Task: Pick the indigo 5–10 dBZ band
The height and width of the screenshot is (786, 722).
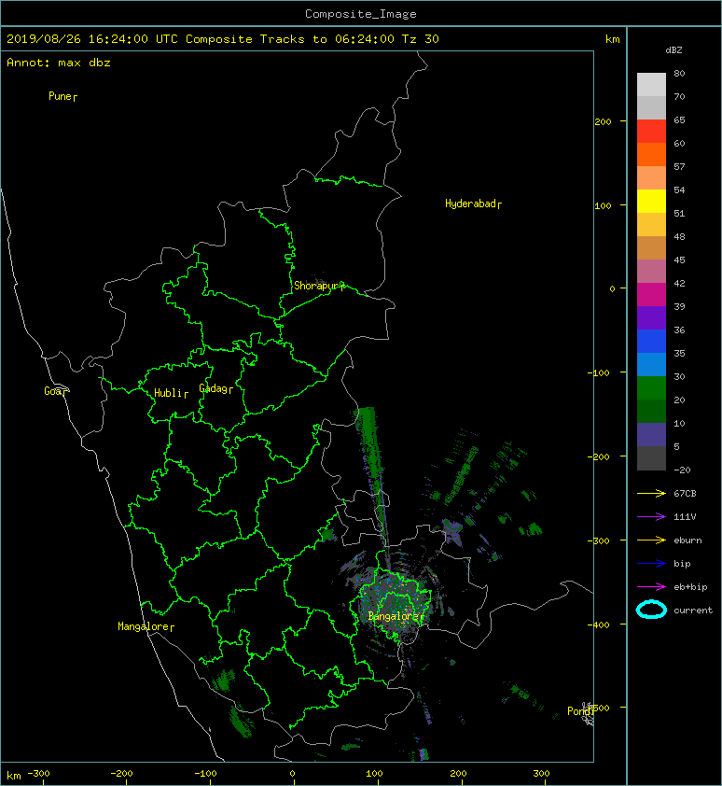Action: coord(651,435)
